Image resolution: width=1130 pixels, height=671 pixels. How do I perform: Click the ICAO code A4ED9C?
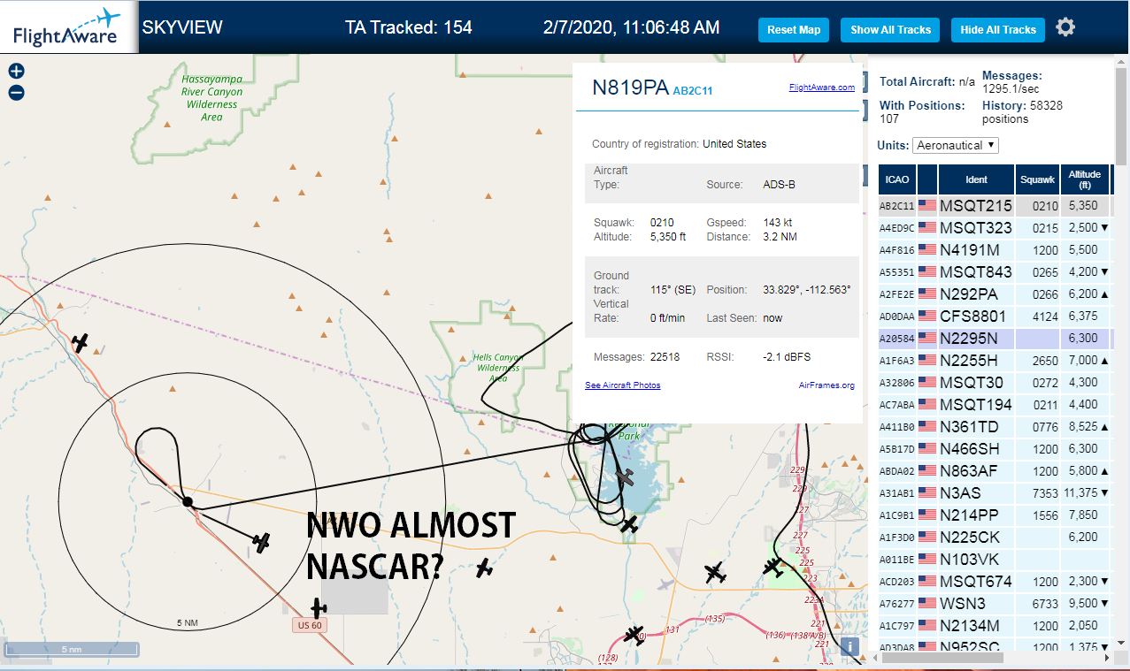[896, 228]
